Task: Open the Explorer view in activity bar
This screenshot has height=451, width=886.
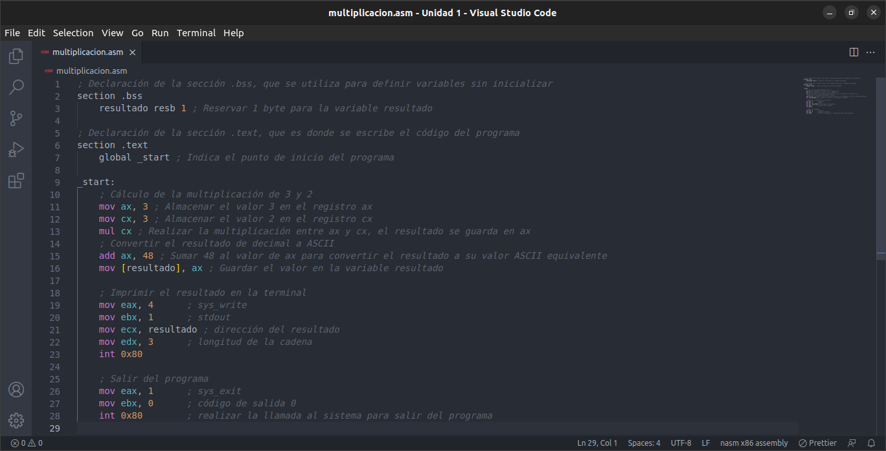Action: (16, 56)
